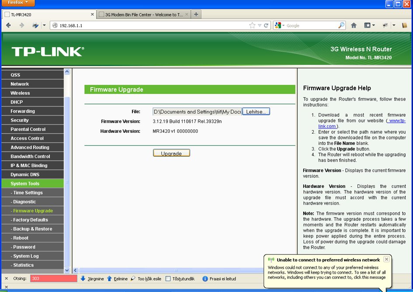The width and height of the screenshot is (413, 292).
Task: Open Time Settings submenu
Action: point(33,193)
